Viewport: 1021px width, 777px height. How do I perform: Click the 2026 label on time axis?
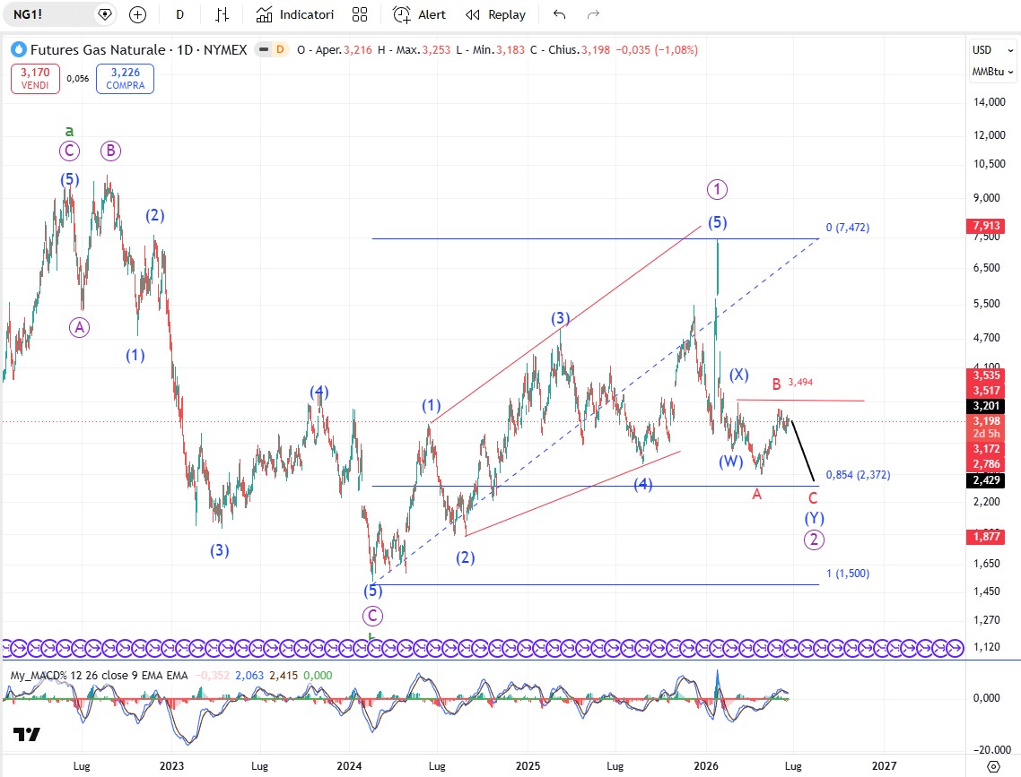click(x=706, y=766)
